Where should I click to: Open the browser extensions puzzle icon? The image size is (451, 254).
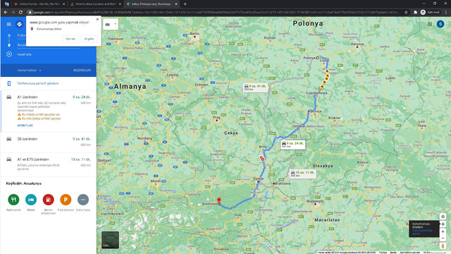[x=415, y=12]
